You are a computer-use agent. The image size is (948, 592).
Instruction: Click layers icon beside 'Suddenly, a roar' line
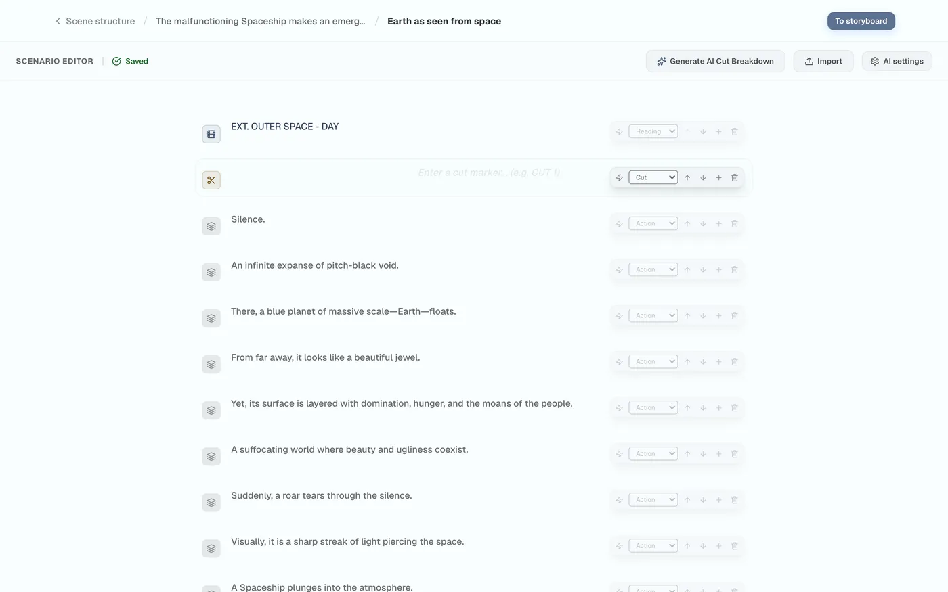coord(211,502)
